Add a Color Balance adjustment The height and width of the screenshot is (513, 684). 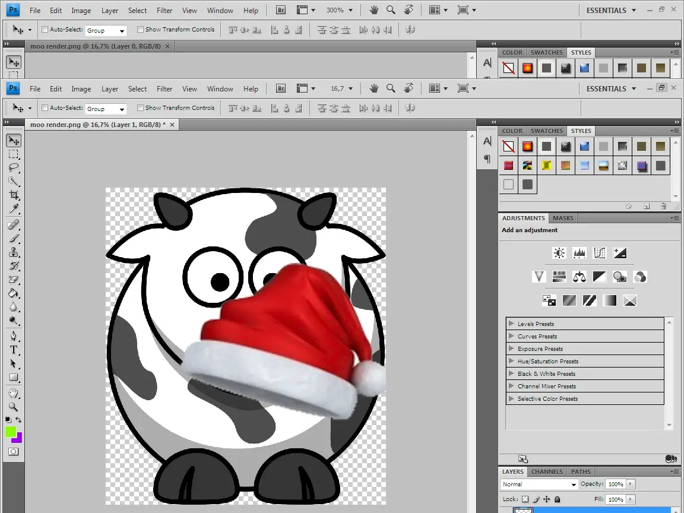[x=579, y=277]
